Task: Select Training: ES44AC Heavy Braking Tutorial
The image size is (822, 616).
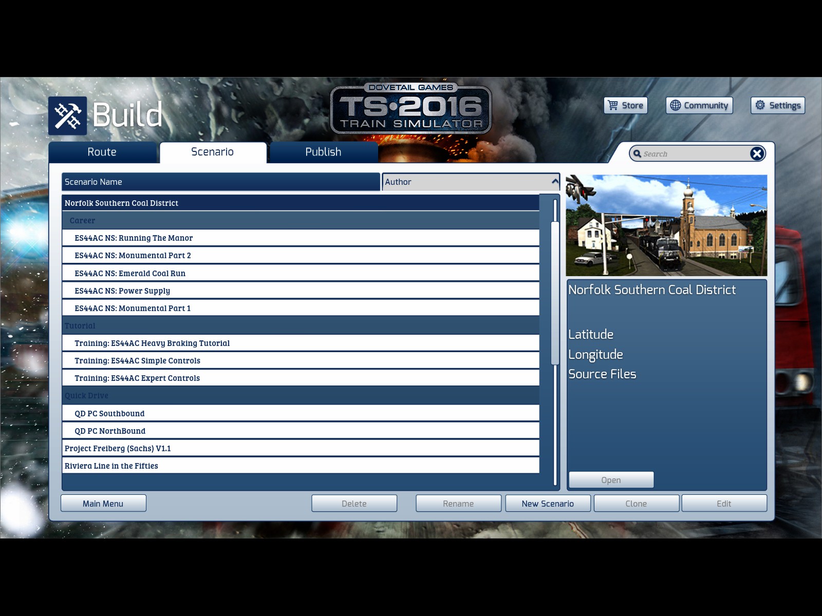Action: pos(301,343)
